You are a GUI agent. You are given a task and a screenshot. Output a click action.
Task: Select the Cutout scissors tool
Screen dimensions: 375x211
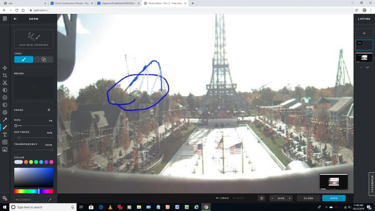5,83
